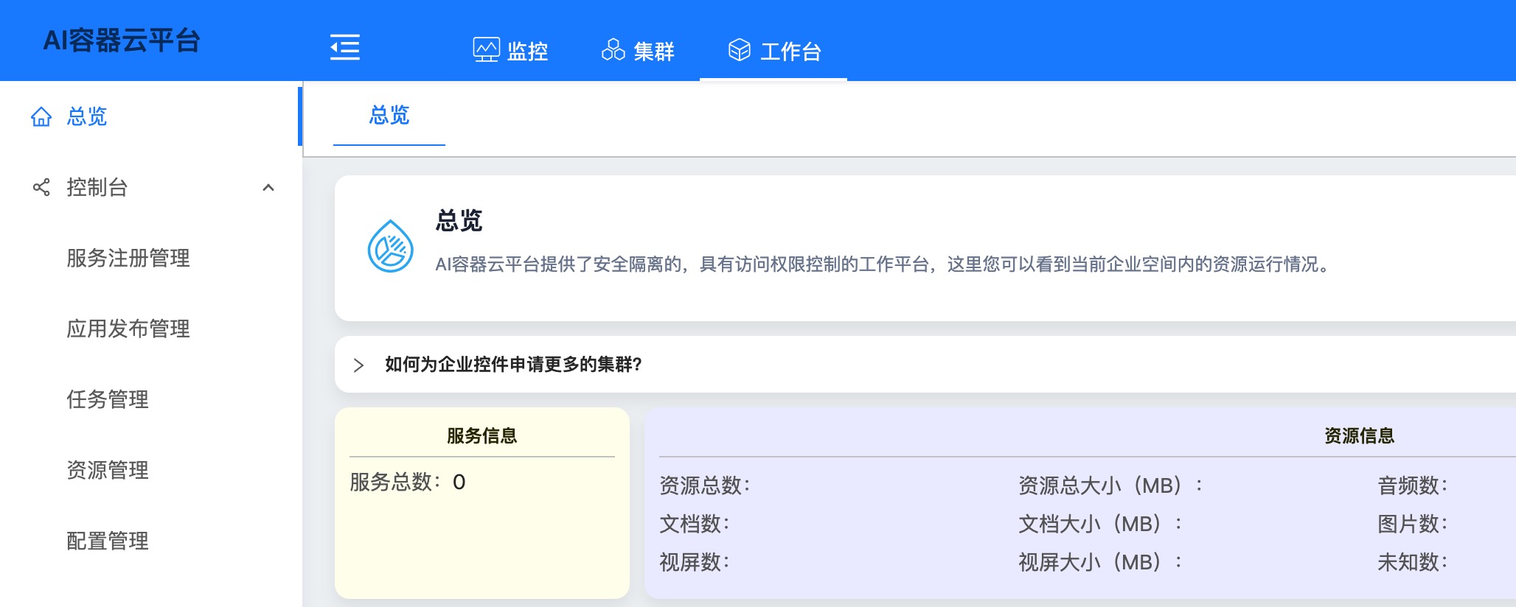Click the 服务信息 card heading
The width and height of the screenshot is (1516, 607).
tap(482, 435)
